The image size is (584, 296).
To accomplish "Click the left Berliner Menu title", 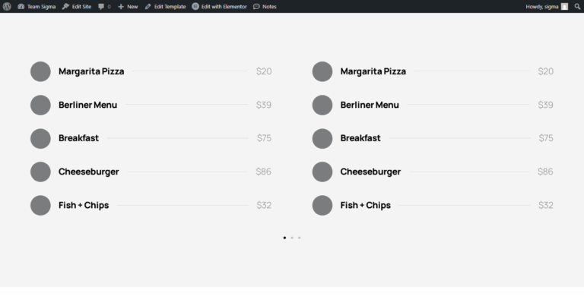I will [88, 105].
